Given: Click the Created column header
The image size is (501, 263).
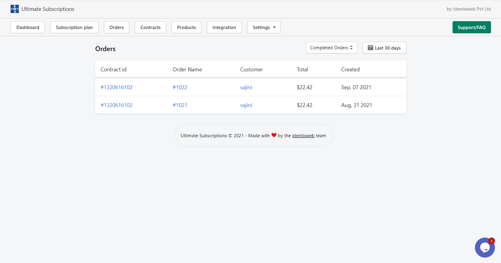Looking at the screenshot, I should pos(350,70).
